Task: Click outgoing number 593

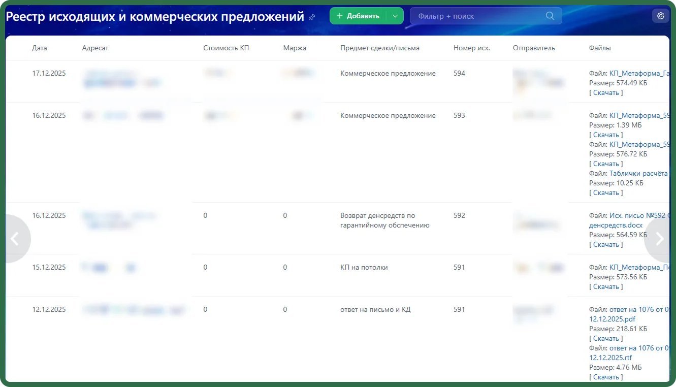Action: (x=459, y=116)
